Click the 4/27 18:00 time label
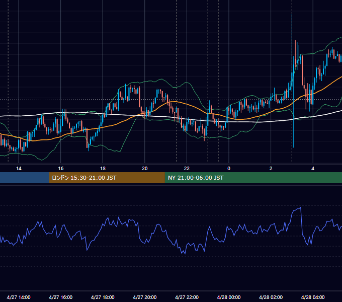This screenshot has width=342, height=302. (103, 297)
